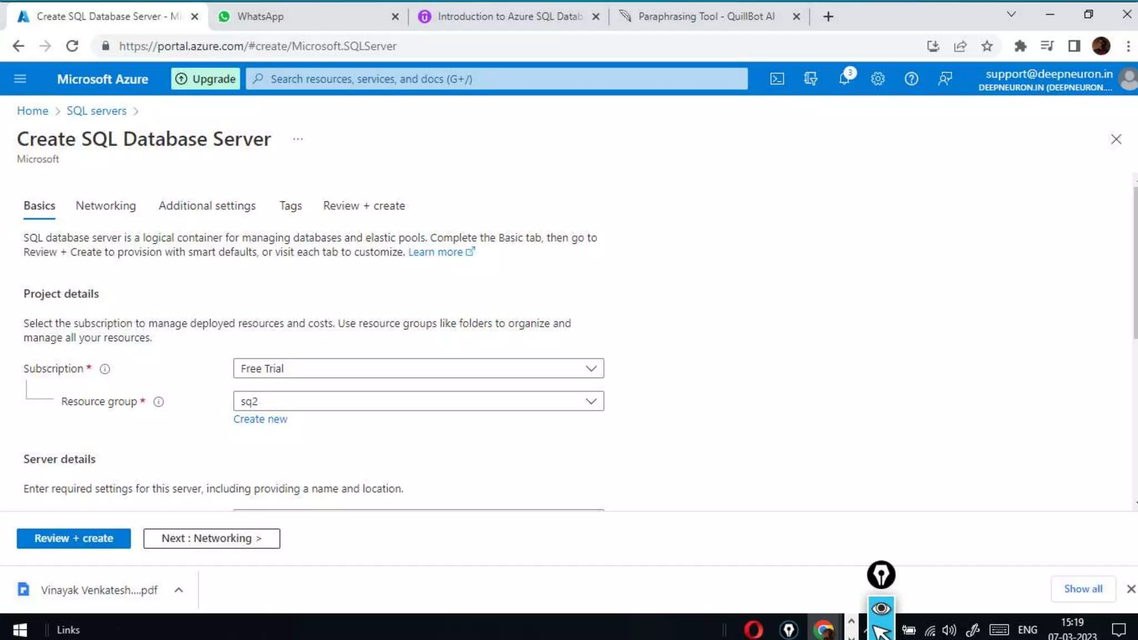This screenshot has width=1138, height=640.
Task: Click the ENG language indicator
Action: click(1027, 629)
